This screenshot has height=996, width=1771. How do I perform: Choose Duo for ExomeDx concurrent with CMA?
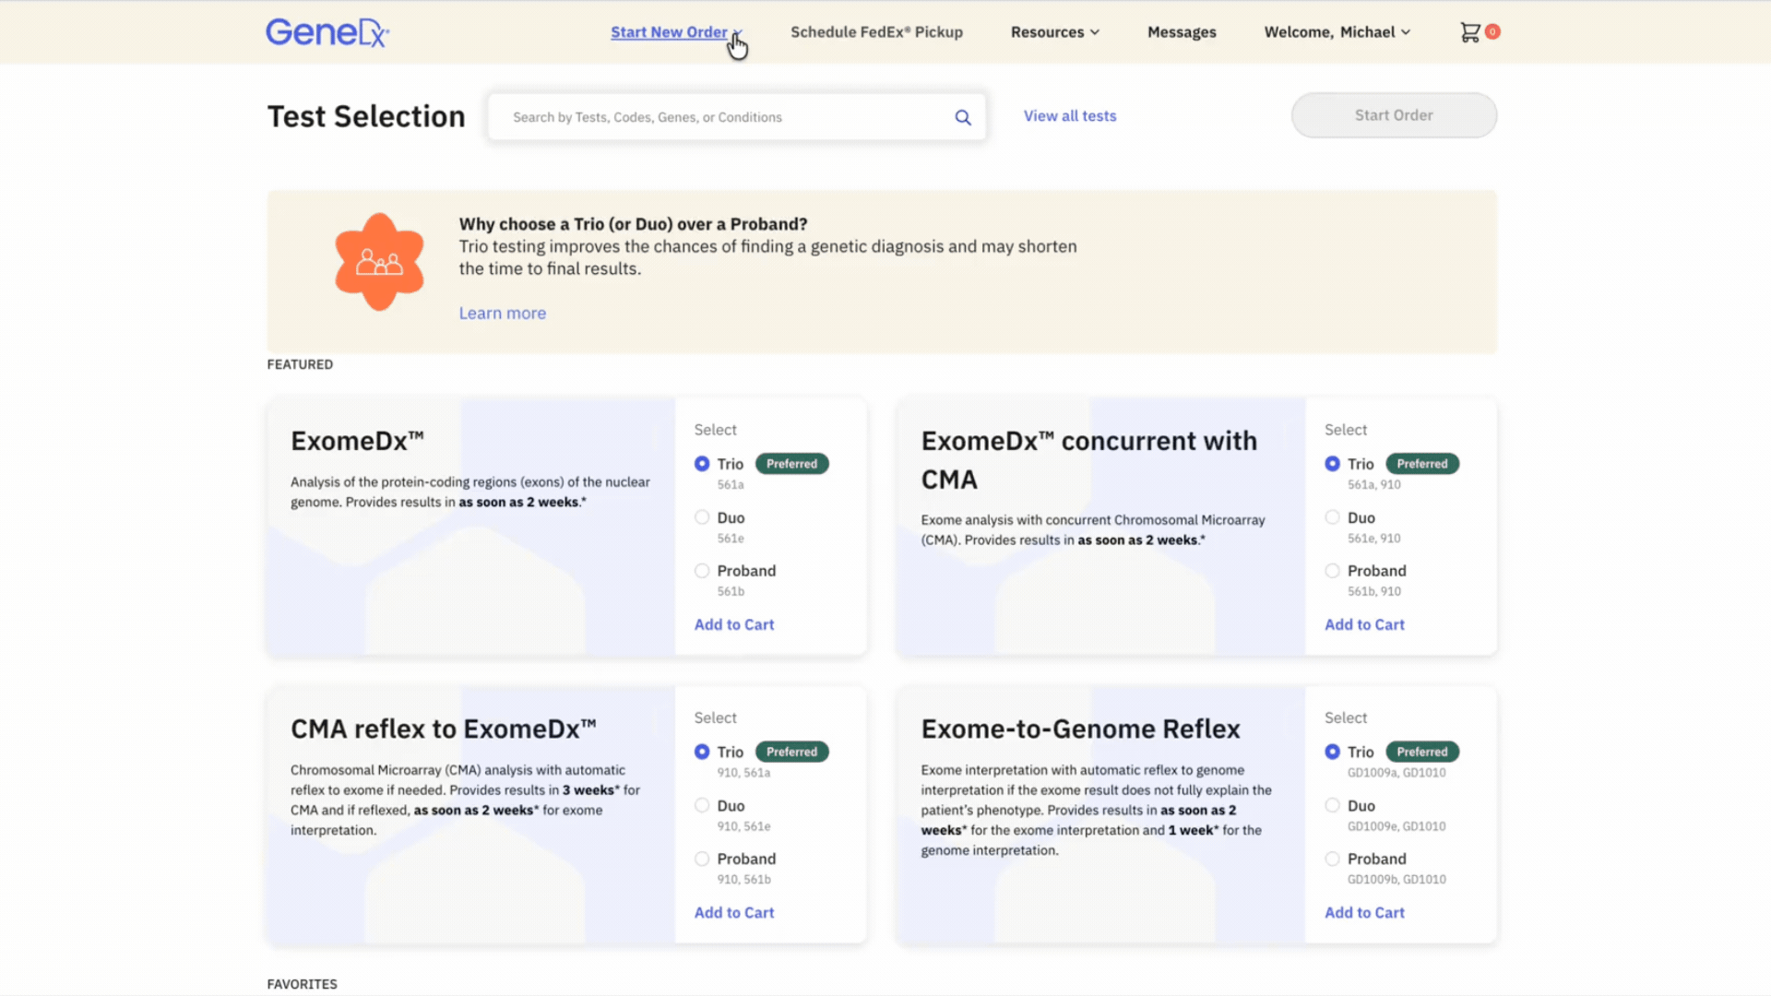(x=1332, y=517)
